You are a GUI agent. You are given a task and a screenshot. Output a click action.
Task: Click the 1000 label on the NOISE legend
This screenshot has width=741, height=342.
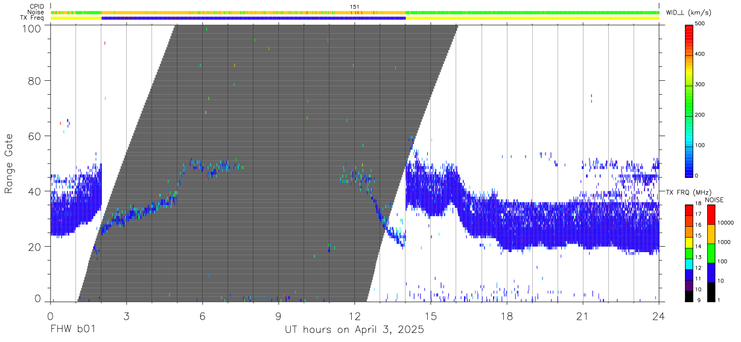[x=723, y=242]
